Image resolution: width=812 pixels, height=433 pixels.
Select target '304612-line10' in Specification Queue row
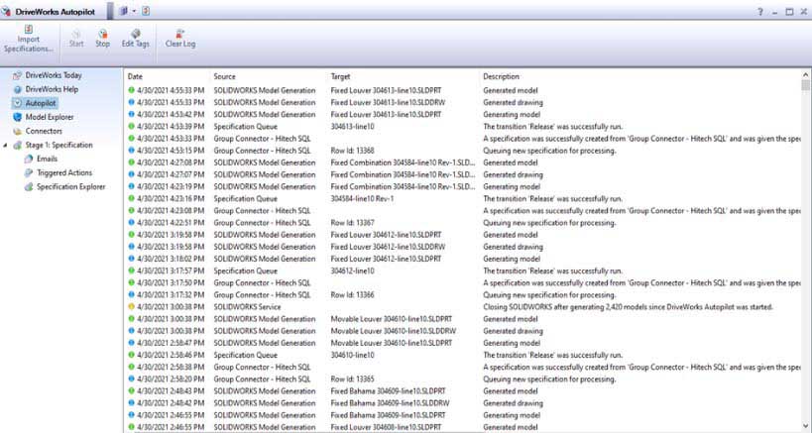352,271
